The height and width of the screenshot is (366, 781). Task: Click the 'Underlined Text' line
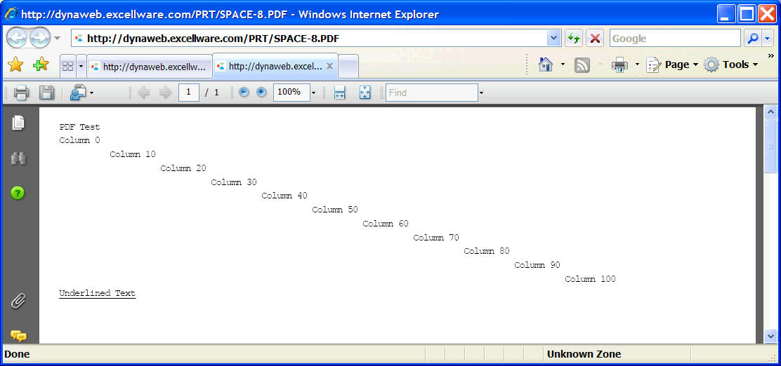tap(97, 293)
